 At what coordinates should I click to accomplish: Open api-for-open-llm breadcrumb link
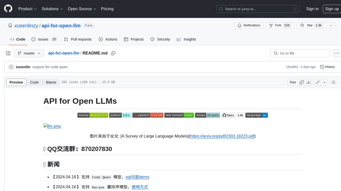click(64, 53)
